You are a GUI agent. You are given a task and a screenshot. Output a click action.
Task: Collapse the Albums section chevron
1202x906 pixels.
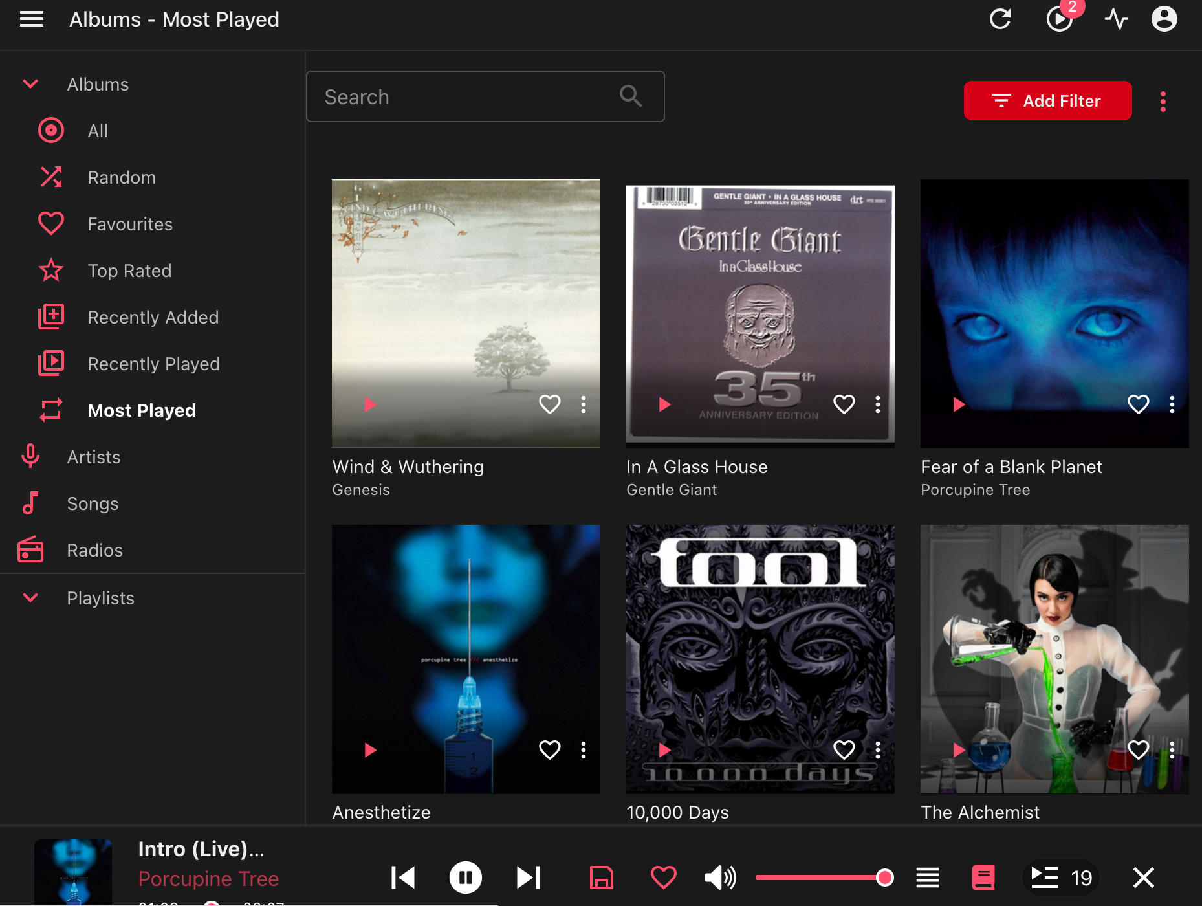pos(30,84)
